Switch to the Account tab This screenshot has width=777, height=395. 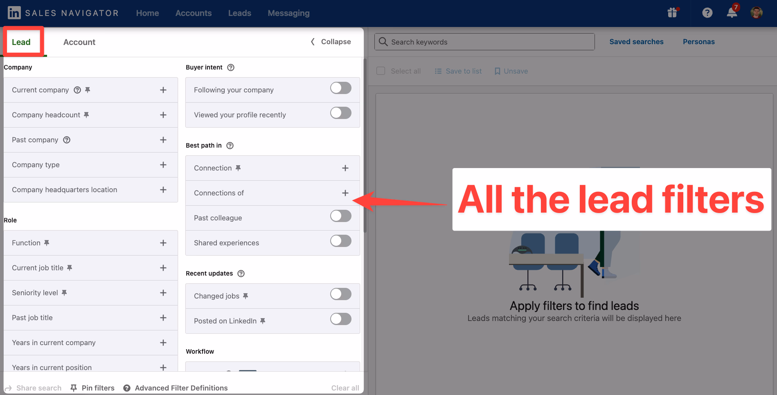79,42
